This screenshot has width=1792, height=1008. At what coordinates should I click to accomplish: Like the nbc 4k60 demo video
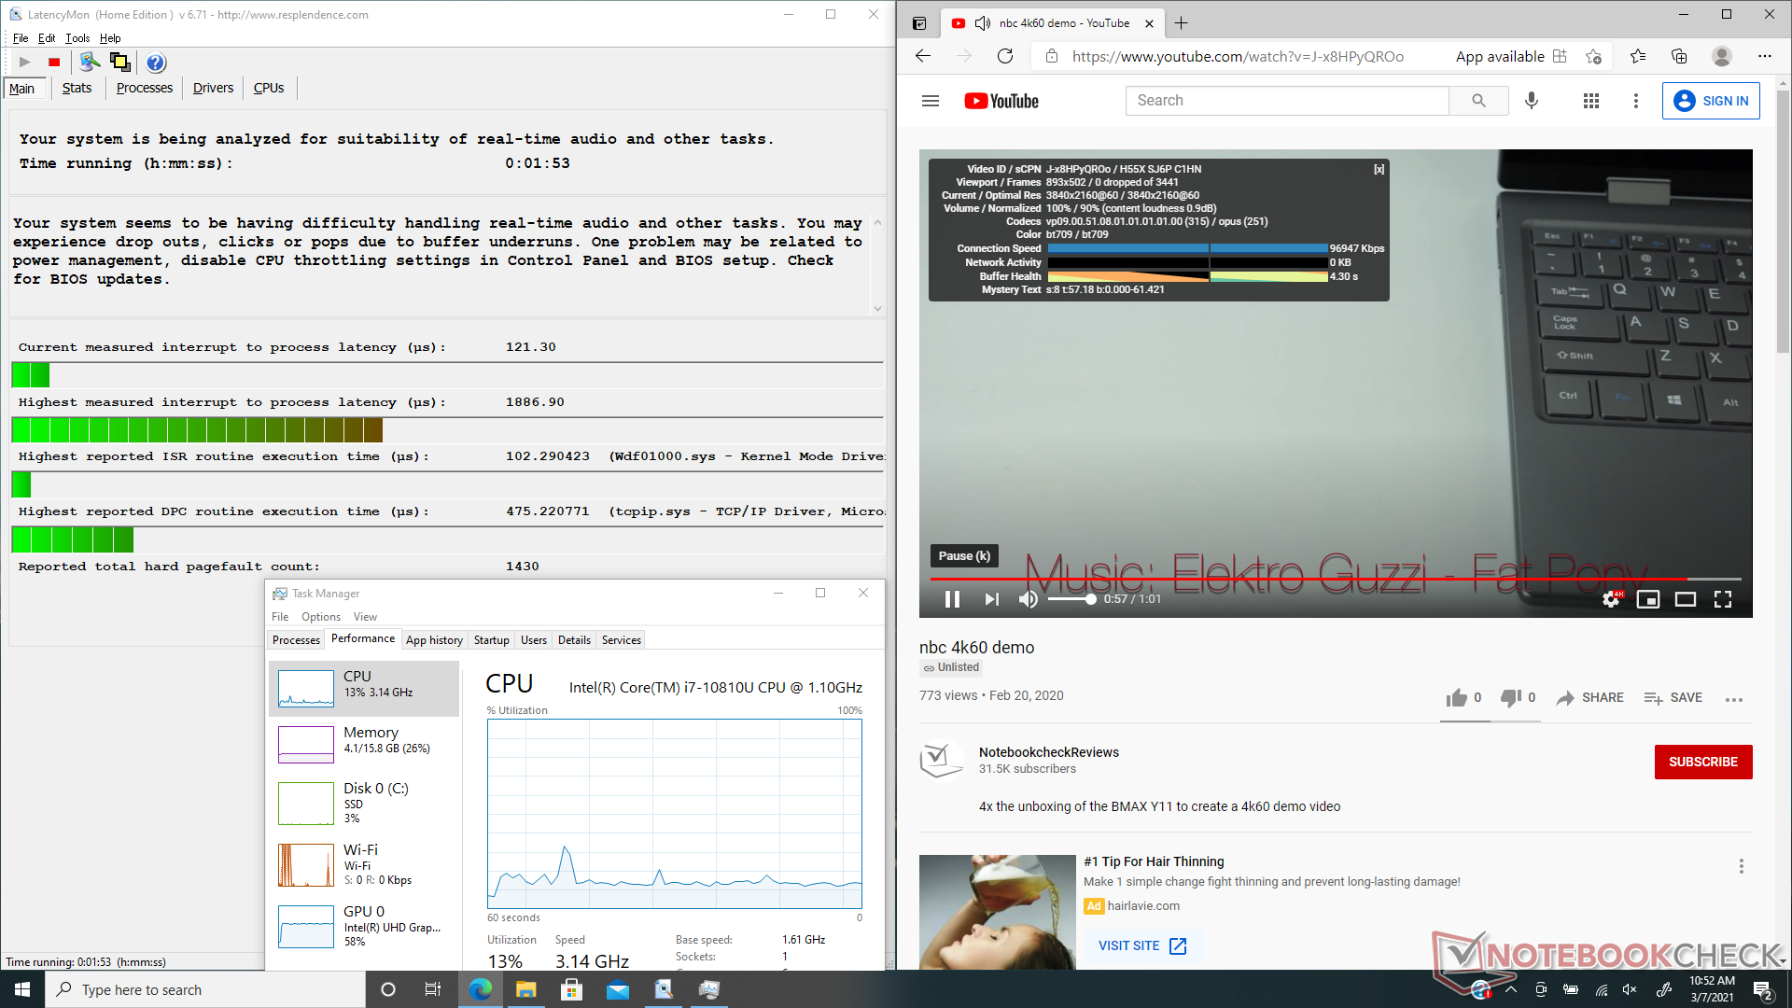coord(1463,698)
